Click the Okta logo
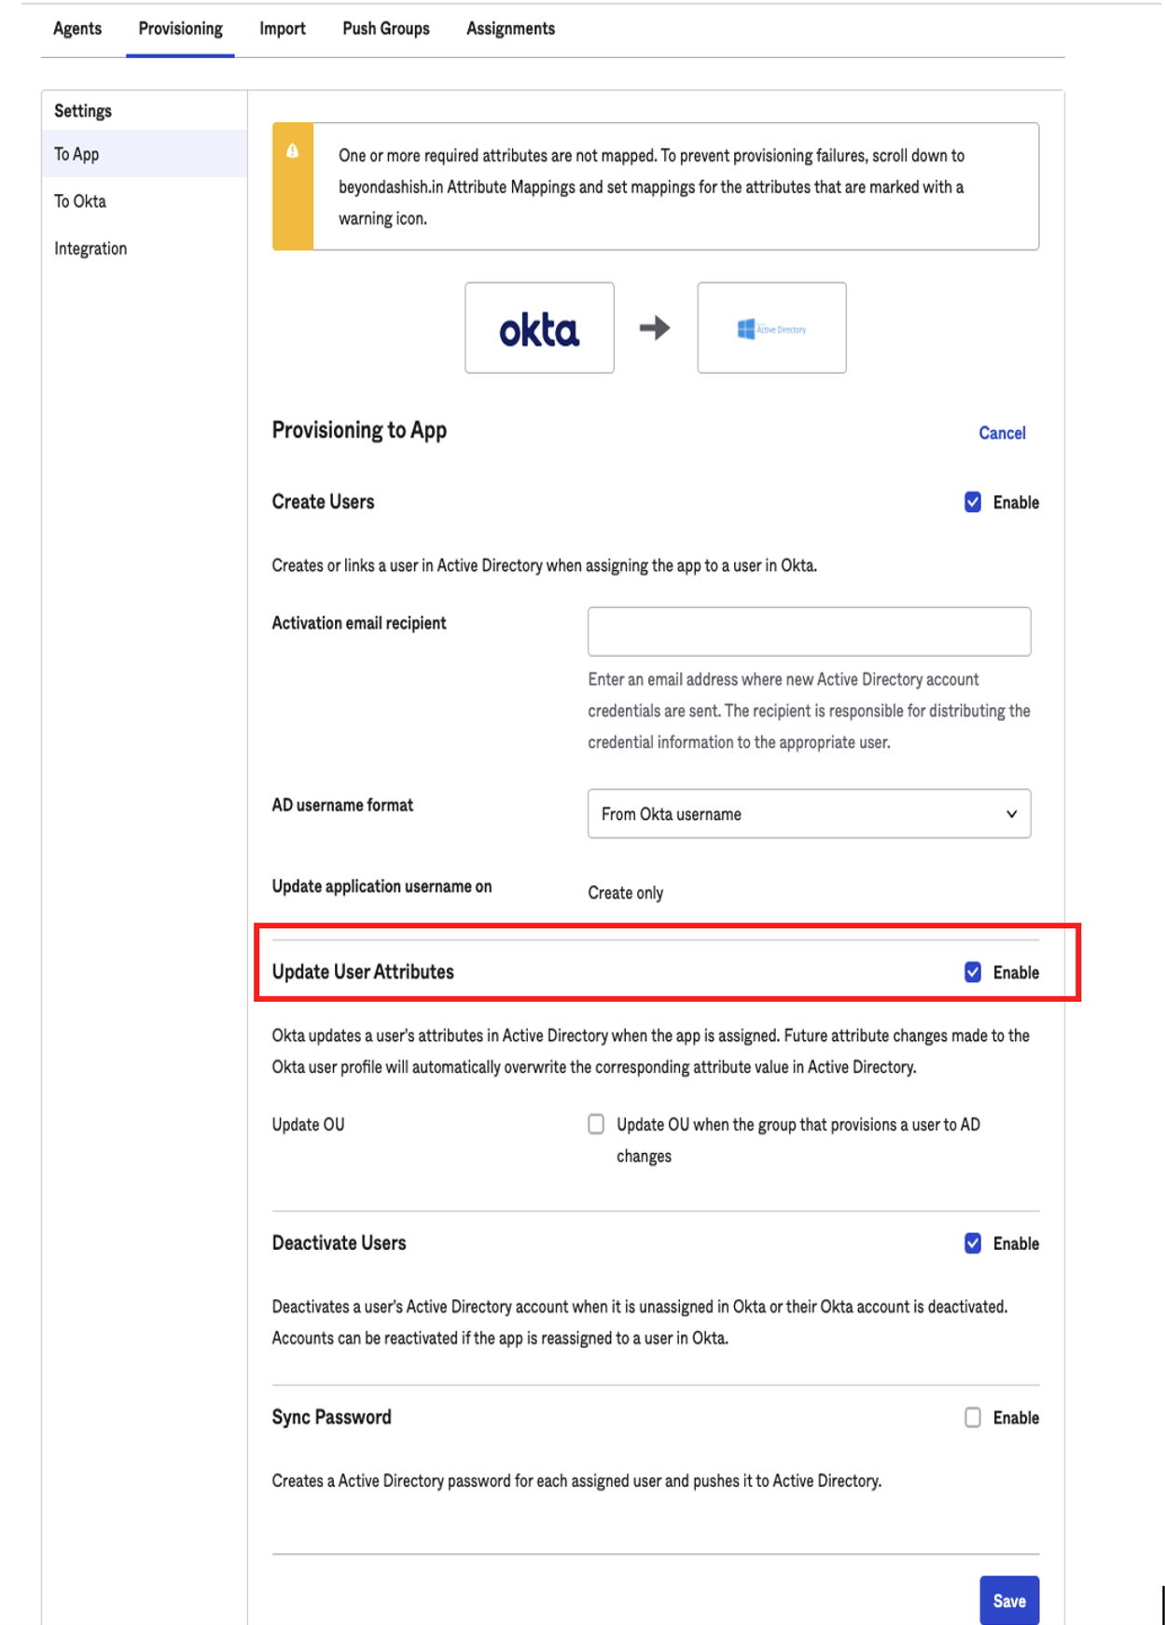The height and width of the screenshot is (1625, 1165). click(539, 328)
